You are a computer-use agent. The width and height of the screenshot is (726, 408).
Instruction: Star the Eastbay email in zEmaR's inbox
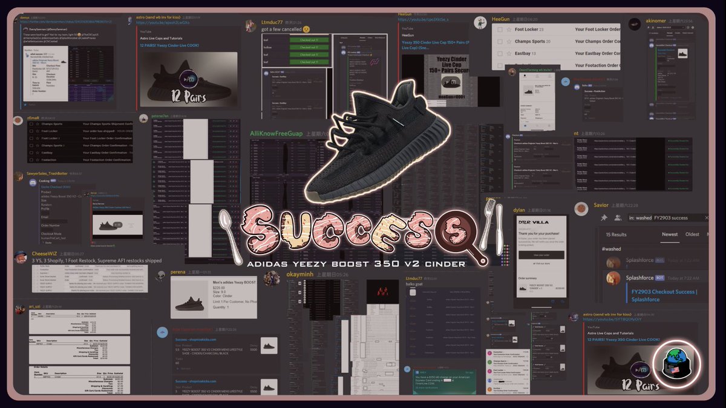coord(37,153)
